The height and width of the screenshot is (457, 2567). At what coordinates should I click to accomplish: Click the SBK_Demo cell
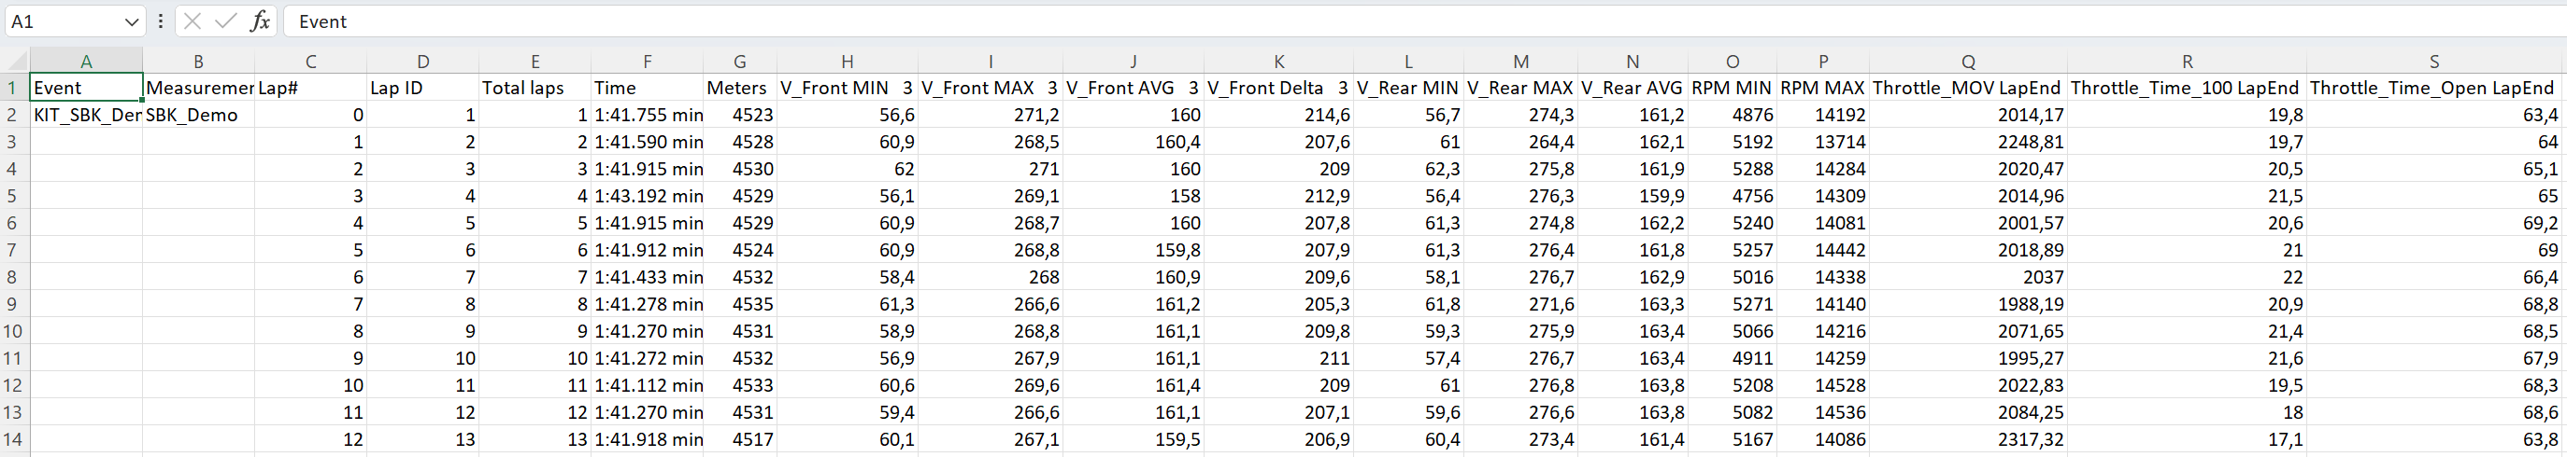(x=197, y=115)
